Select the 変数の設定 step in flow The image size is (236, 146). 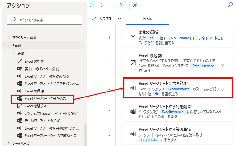[x=177, y=37]
